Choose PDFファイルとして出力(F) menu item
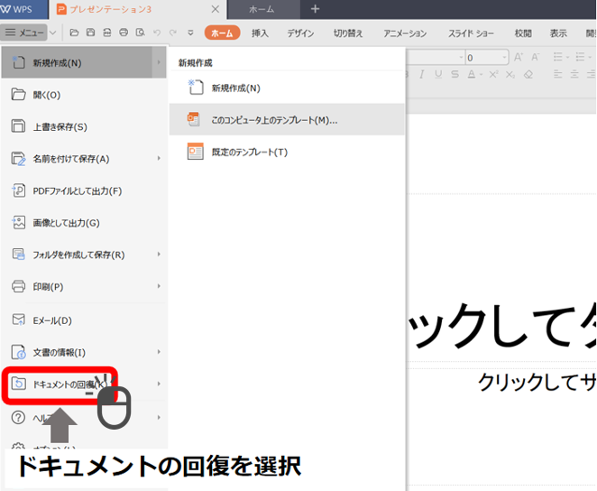The height and width of the screenshot is (491, 597). tap(84, 190)
